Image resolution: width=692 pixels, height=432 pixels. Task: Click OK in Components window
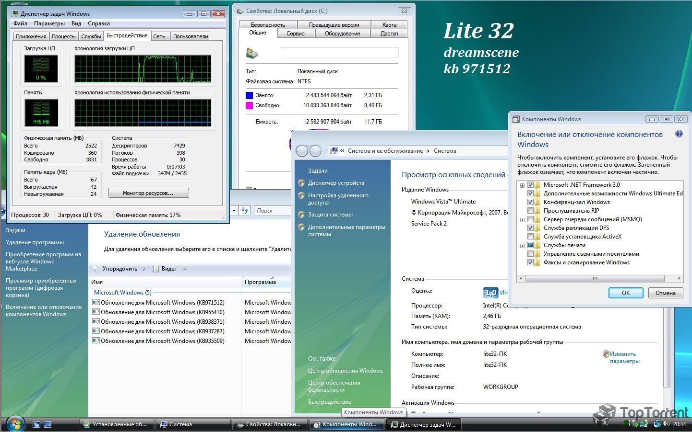pos(626,293)
